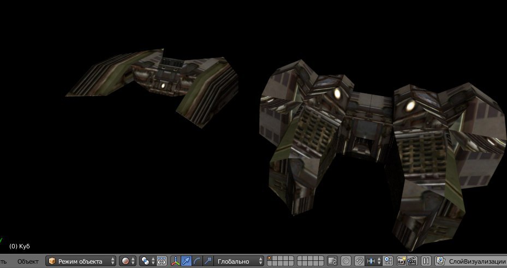Open the Режим объекта mode dropdown
Image resolution: width=507 pixels, height=268 pixels.
(x=81, y=261)
